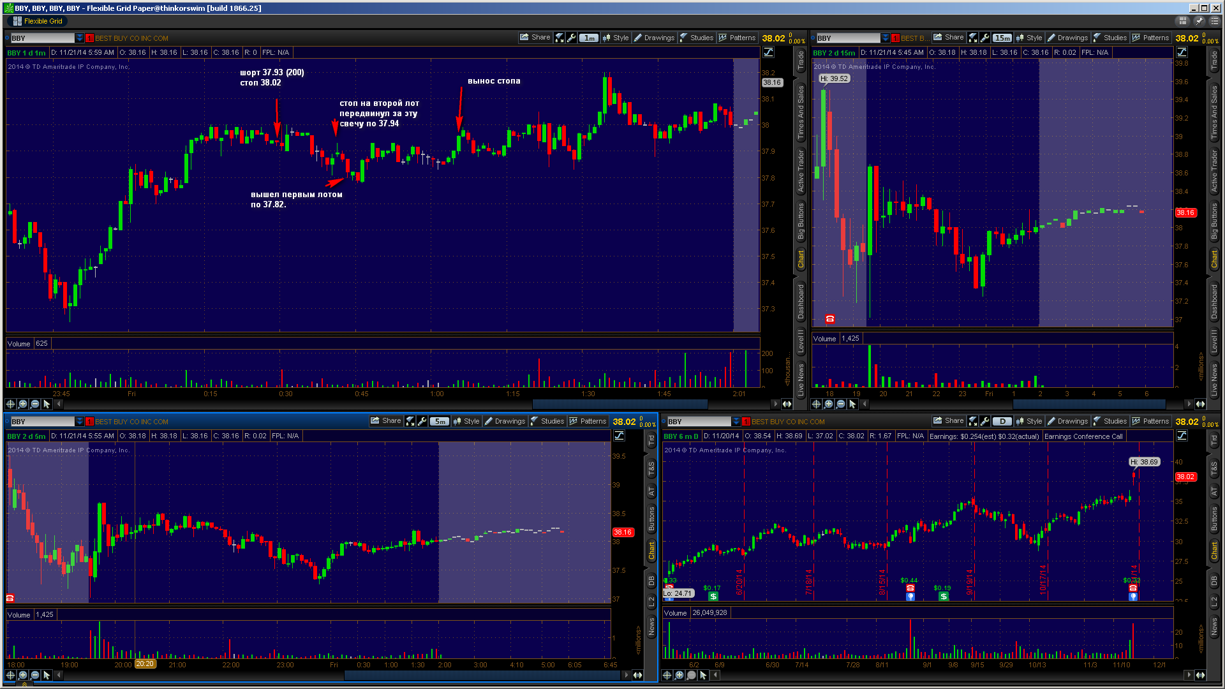This screenshot has height=689, width=1225.
Task: Toggle price-axis scale icon in 15m chart
Action: 1182,52
